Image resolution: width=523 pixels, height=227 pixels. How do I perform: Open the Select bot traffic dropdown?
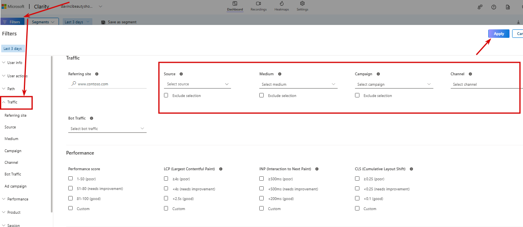pyautogui.click(x=107, y=128)
